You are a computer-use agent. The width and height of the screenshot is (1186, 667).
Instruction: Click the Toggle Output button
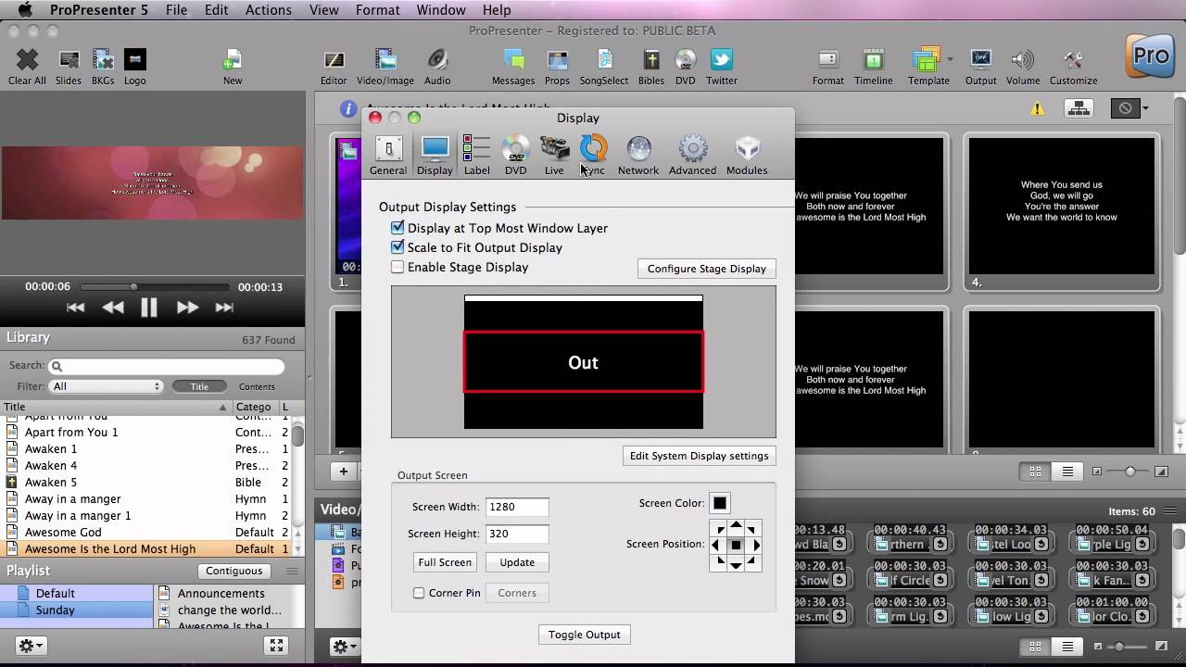tap(585, 635)
